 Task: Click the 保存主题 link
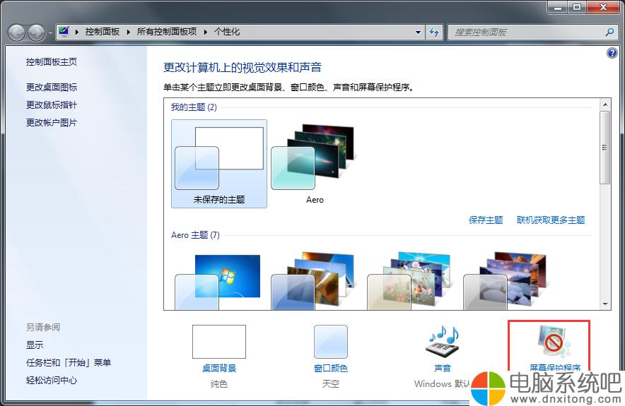[486, 220]
